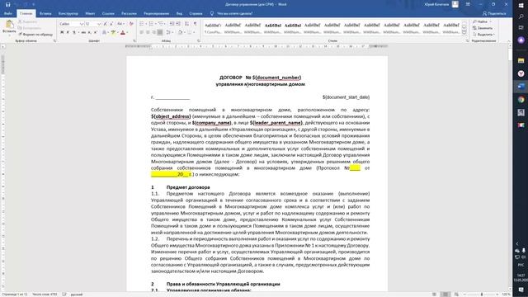Click the Поделиться share button
The image size is (528, 297).
[494, 13]
